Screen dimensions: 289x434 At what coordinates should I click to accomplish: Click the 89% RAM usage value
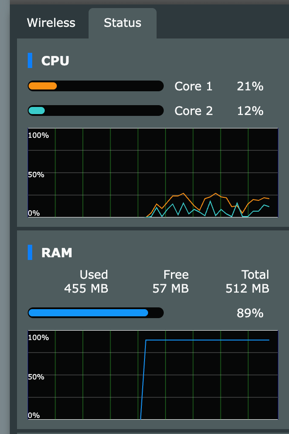tap(250, 314)
